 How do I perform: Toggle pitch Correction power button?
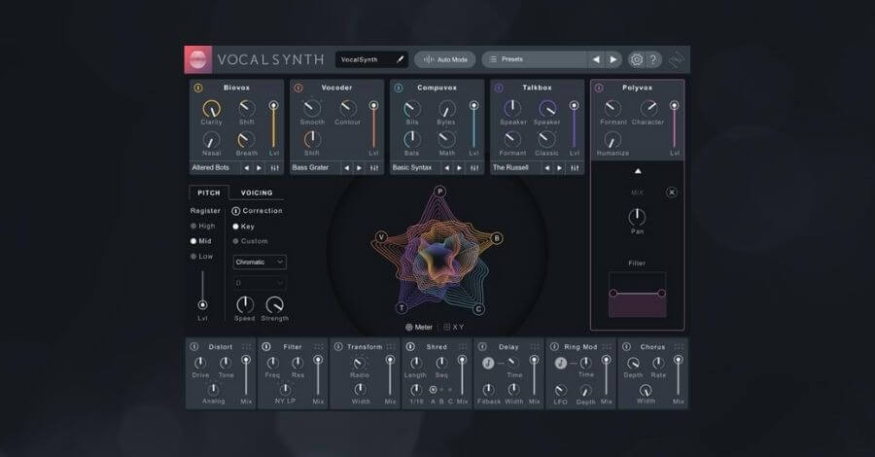coord(235,211)
